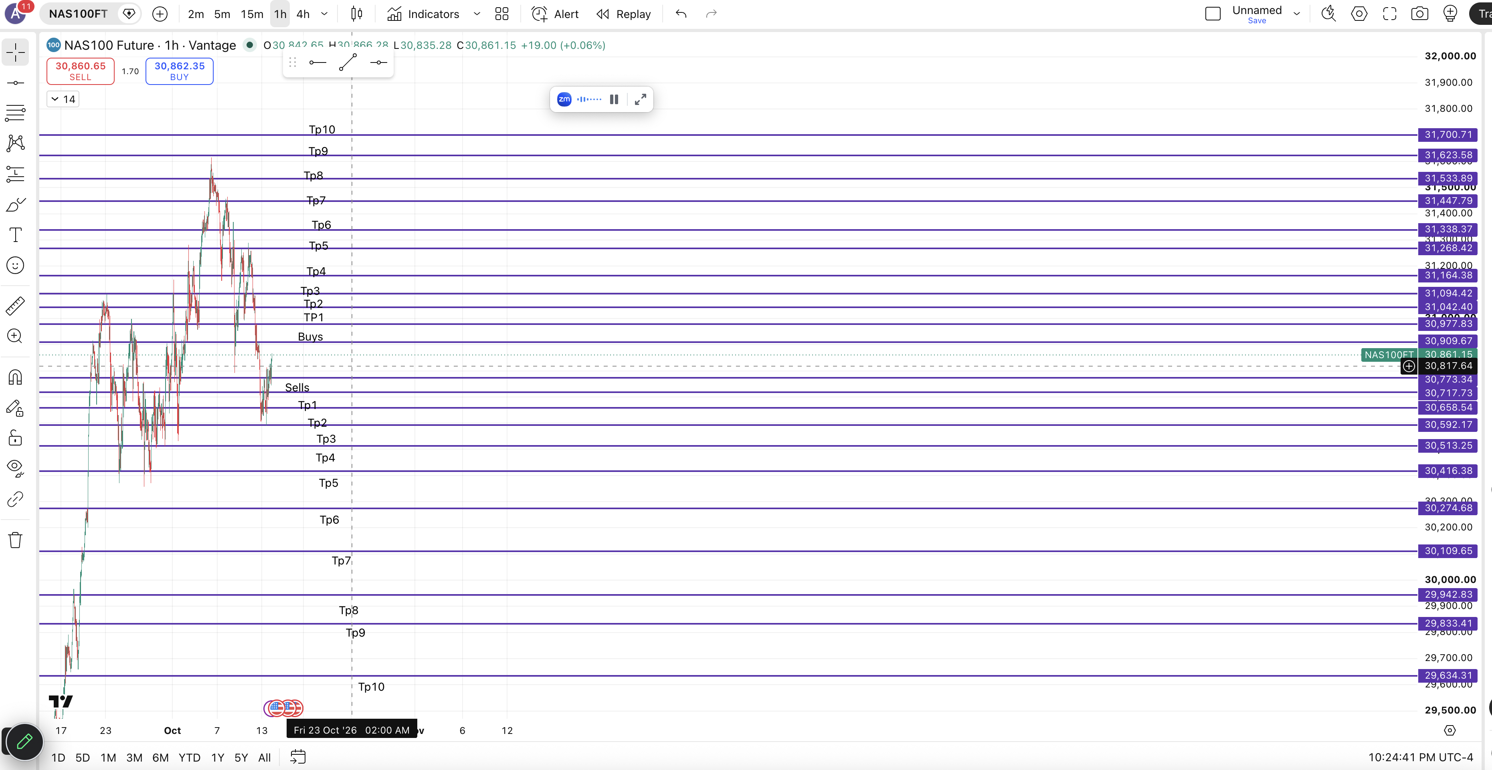The width and height of the screenshot is (1492, 770).
Task: Select the Text tool in sidebar
Action: [16, 234]
